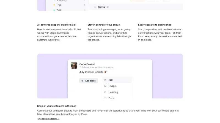Click the rocket emoji in broadcast title
The width and height of the screenshot is (220, 123).
point(105,72)
